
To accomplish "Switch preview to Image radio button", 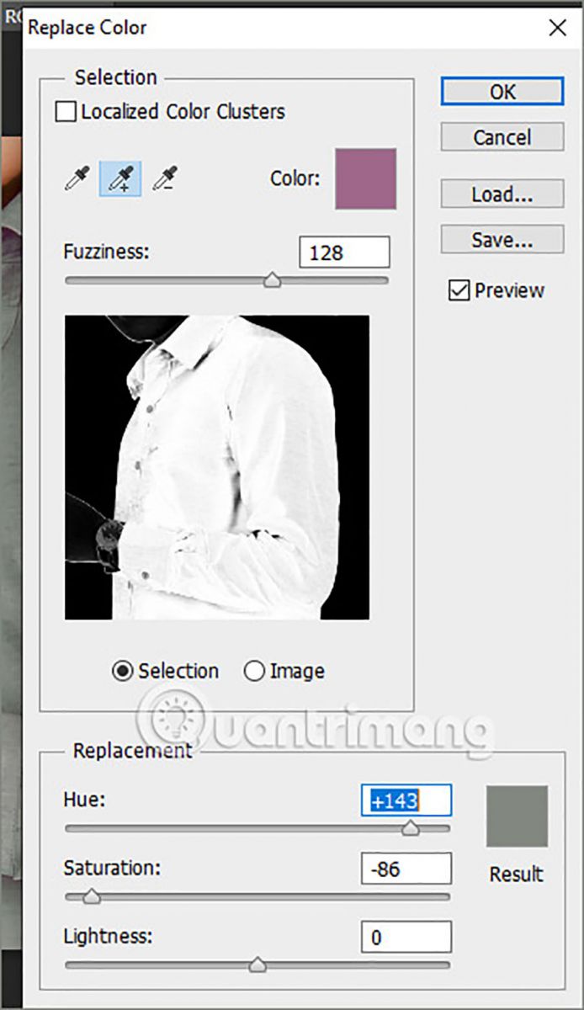I will click(254, 671).
